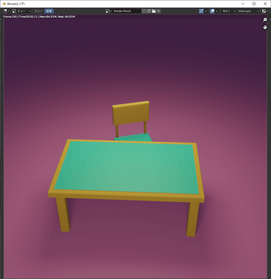Open the 画像 menu
This screenshot has width=271, height=279.
click(x=49, y=11)
